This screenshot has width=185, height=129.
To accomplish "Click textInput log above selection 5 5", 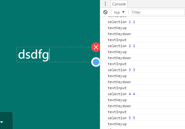I will (142, 112).
